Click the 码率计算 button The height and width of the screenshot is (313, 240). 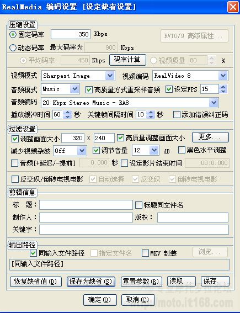(x=127, y=60)
